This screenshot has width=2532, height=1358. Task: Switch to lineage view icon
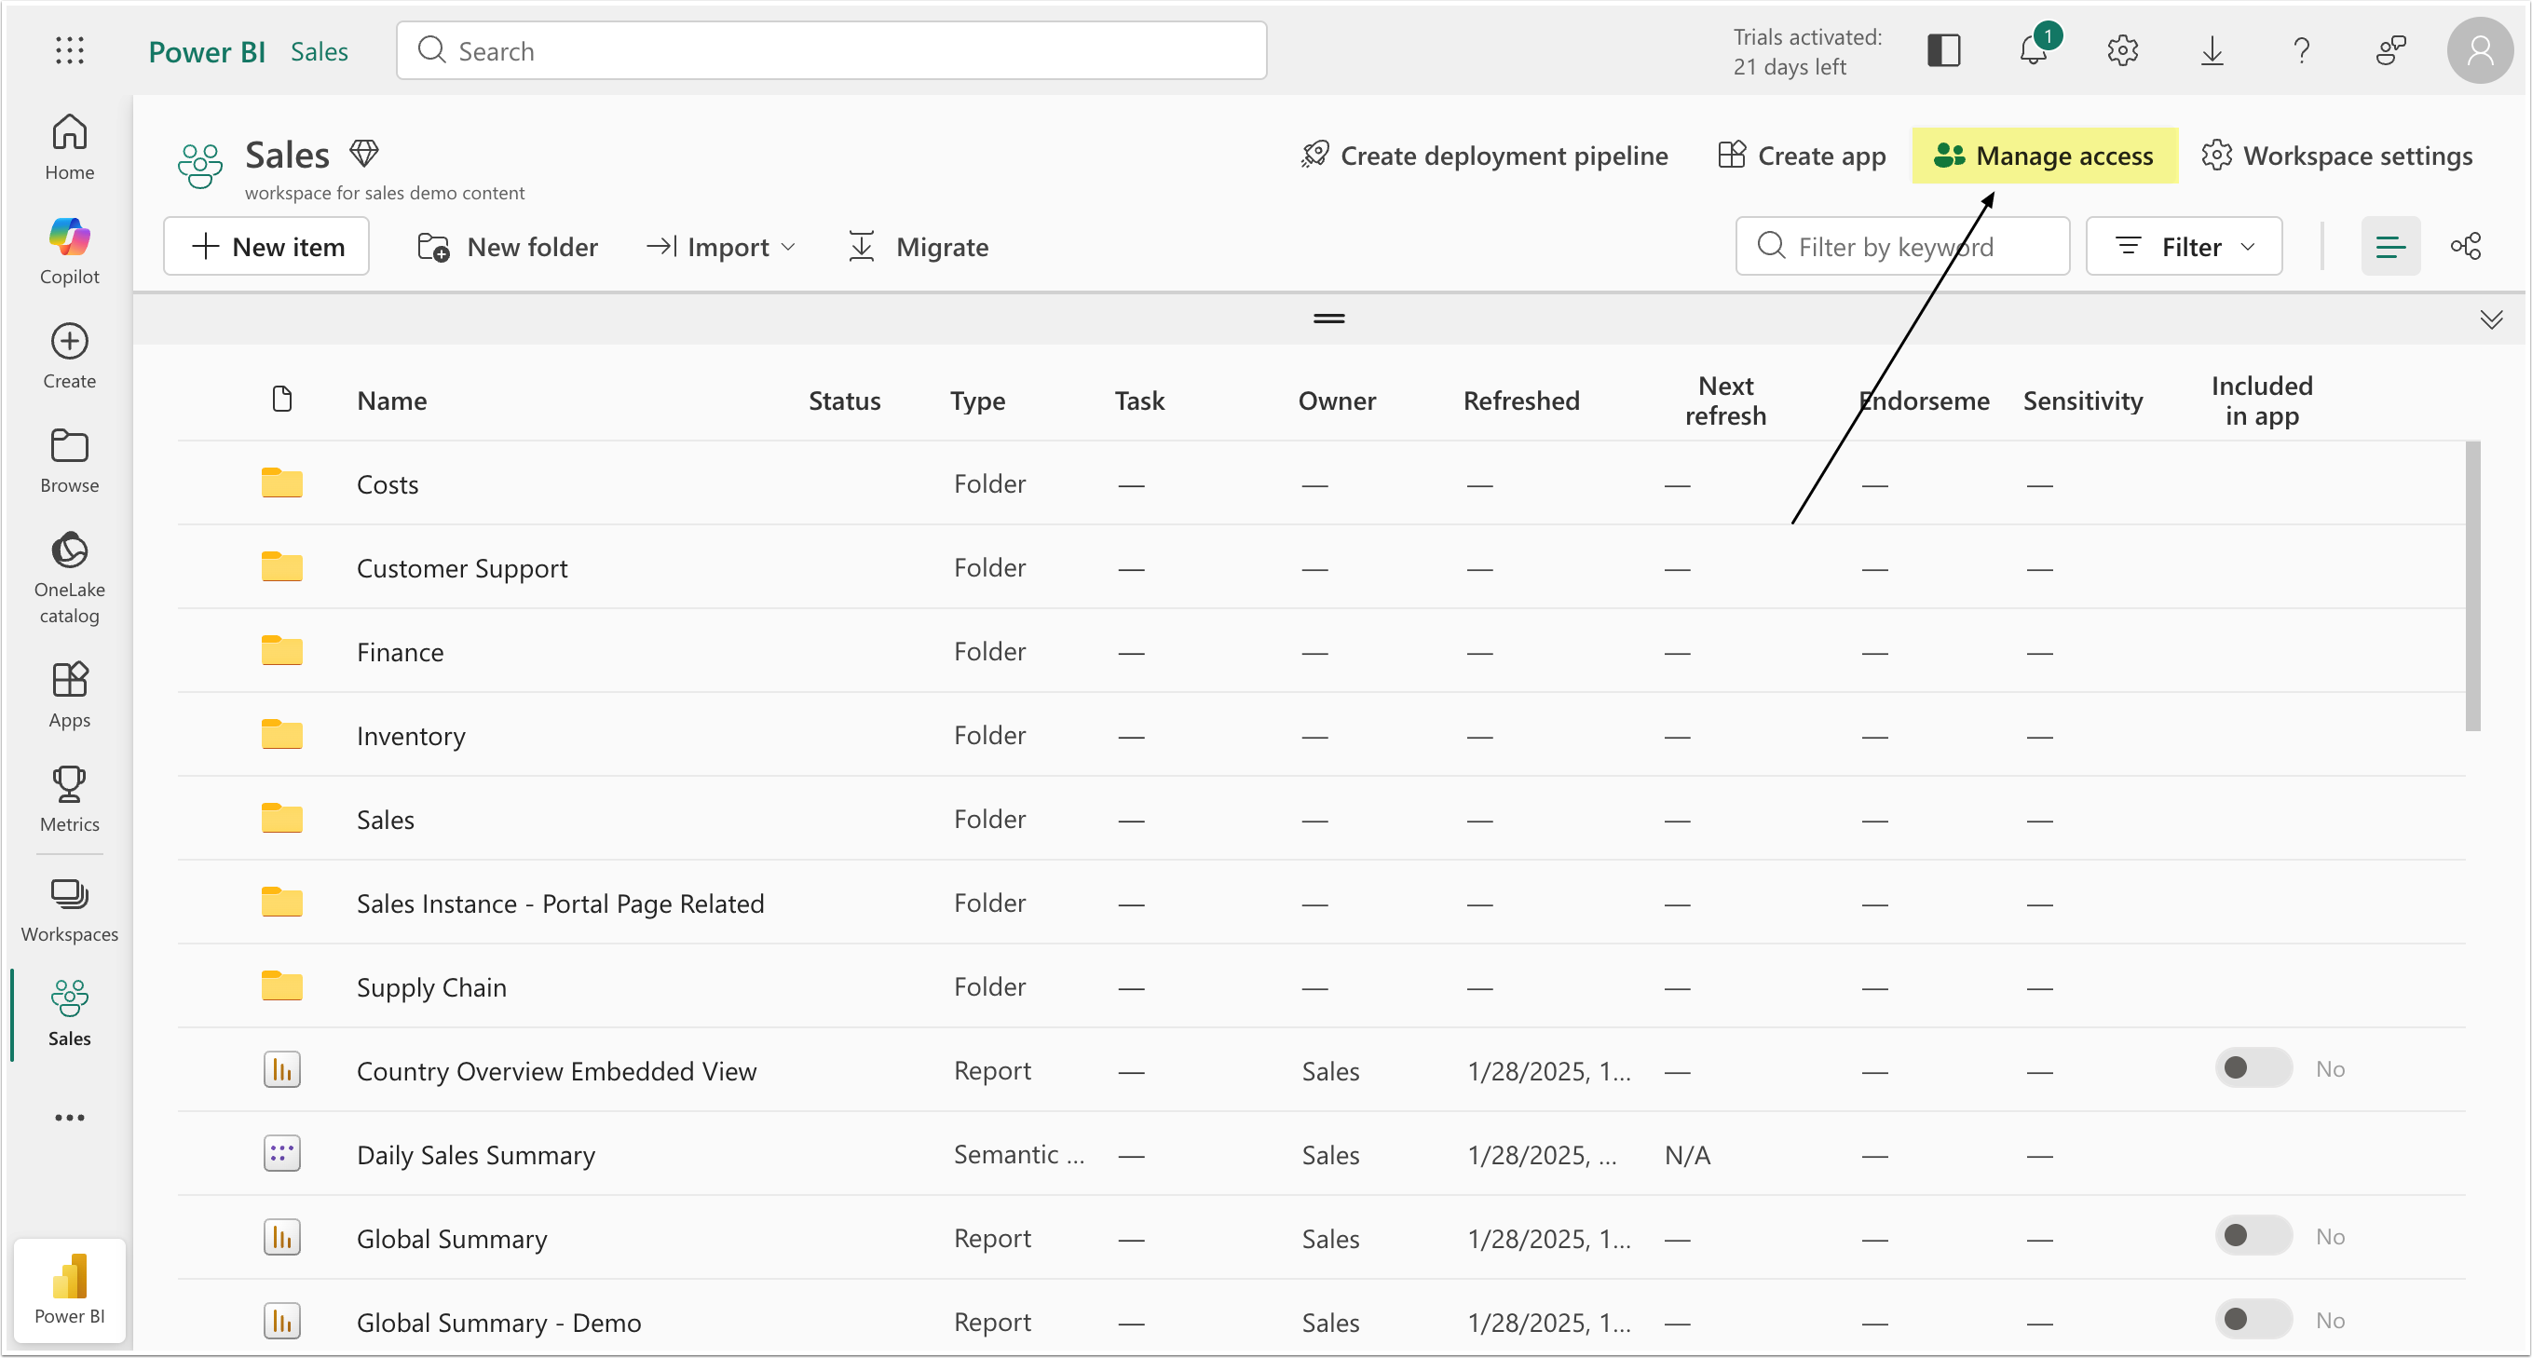2465,247
